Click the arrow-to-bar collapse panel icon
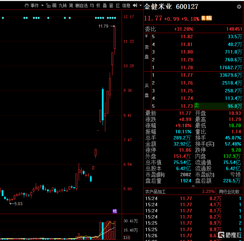244x241 pixels. coord(135,5)
